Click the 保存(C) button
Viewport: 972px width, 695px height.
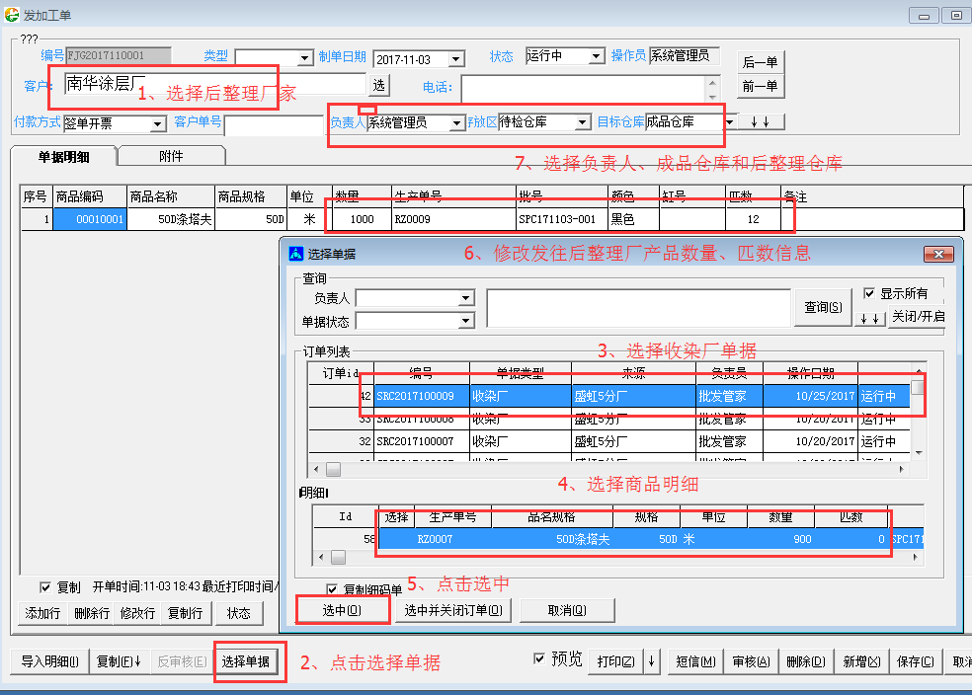click(916, 661)
